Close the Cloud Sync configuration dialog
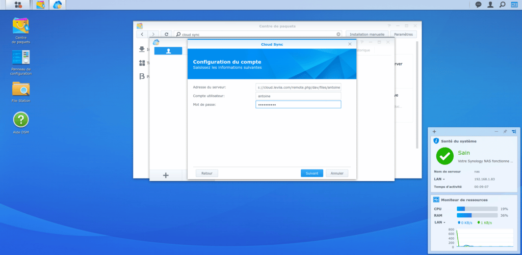522x255 pixels. [350, 44]
